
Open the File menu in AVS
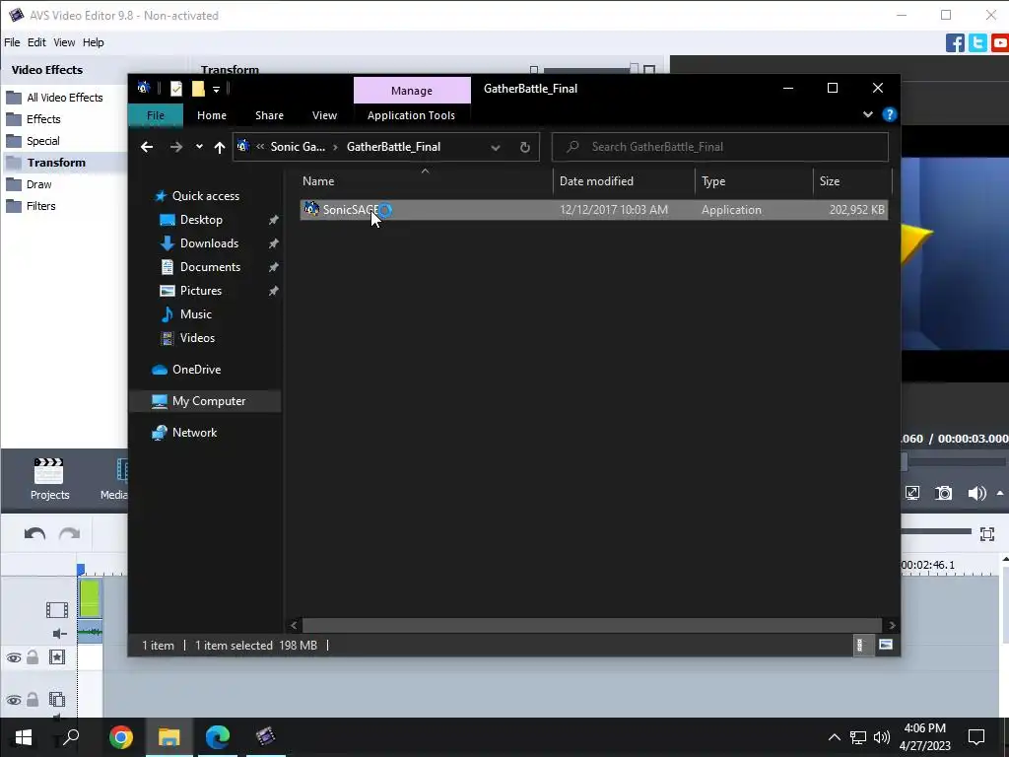pyautogui.click(x=12, y=42)
